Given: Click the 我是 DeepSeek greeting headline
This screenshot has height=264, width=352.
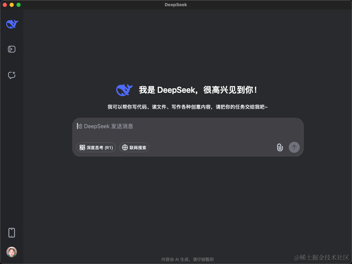Looking at the screenshot, I should (x=198, y=90).
